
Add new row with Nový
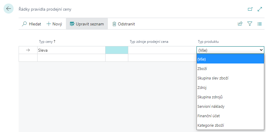54,24
